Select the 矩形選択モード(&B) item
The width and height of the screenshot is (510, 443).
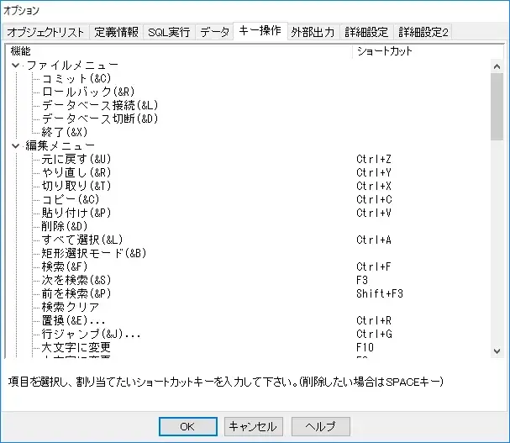(94, 253)
